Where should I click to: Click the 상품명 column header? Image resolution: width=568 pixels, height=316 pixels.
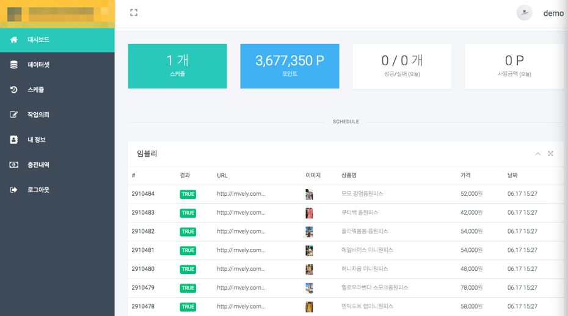tap(349, 175)
